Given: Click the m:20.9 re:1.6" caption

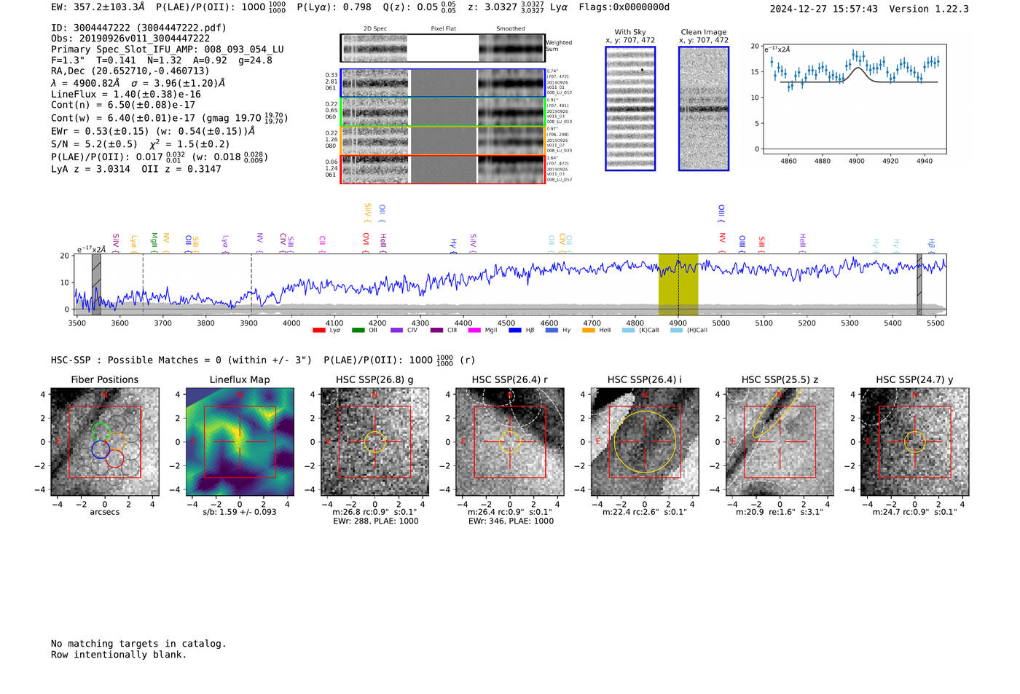Looking at the screenshot, I should 780,512.
